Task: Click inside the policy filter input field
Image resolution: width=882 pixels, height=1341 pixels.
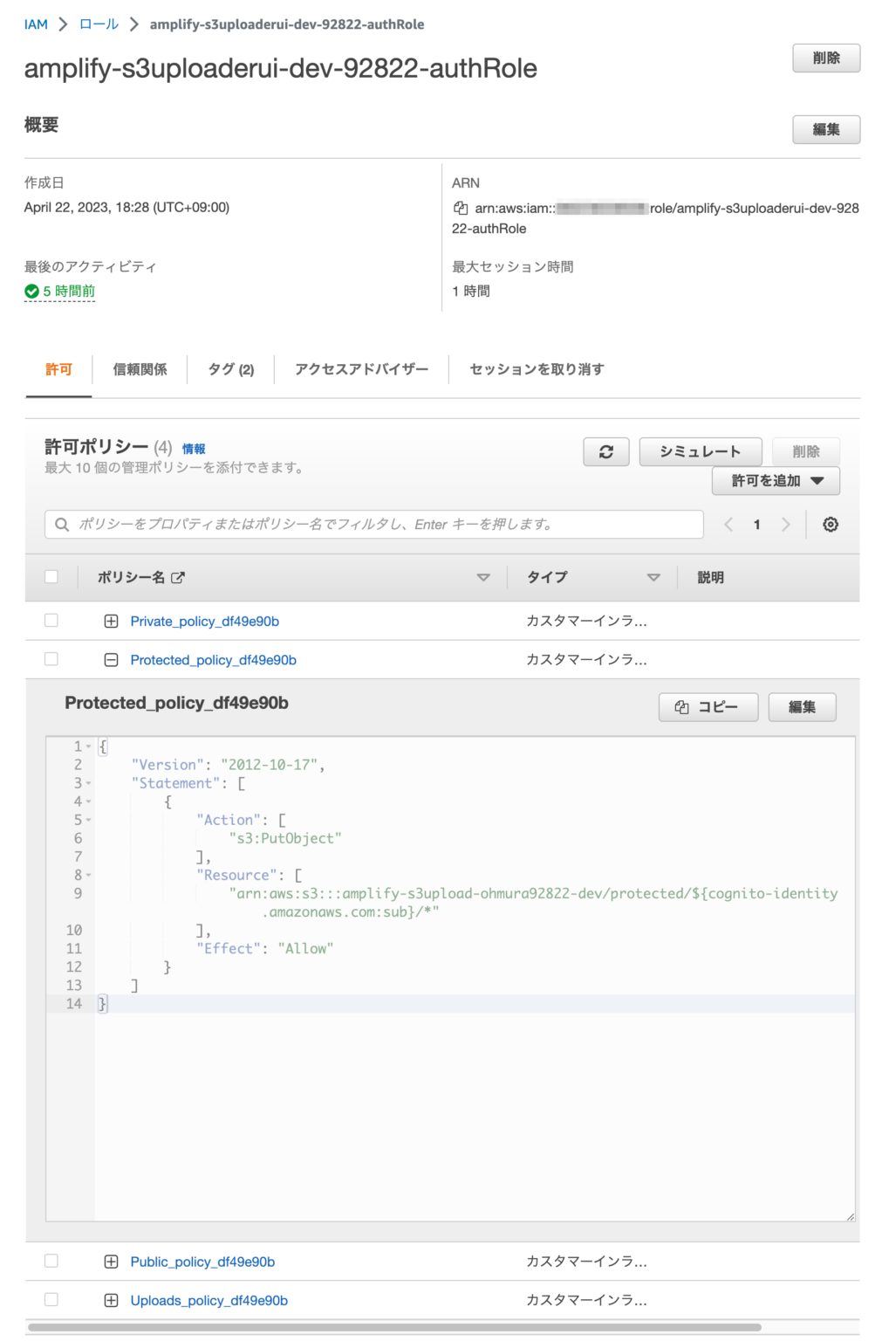Action: coord(349,524)
